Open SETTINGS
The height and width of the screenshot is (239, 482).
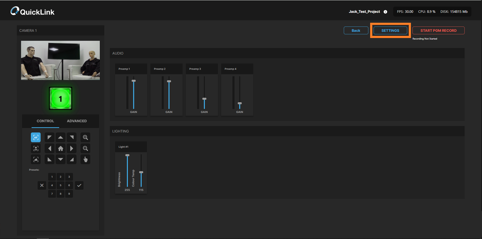(x=390, y=31)
